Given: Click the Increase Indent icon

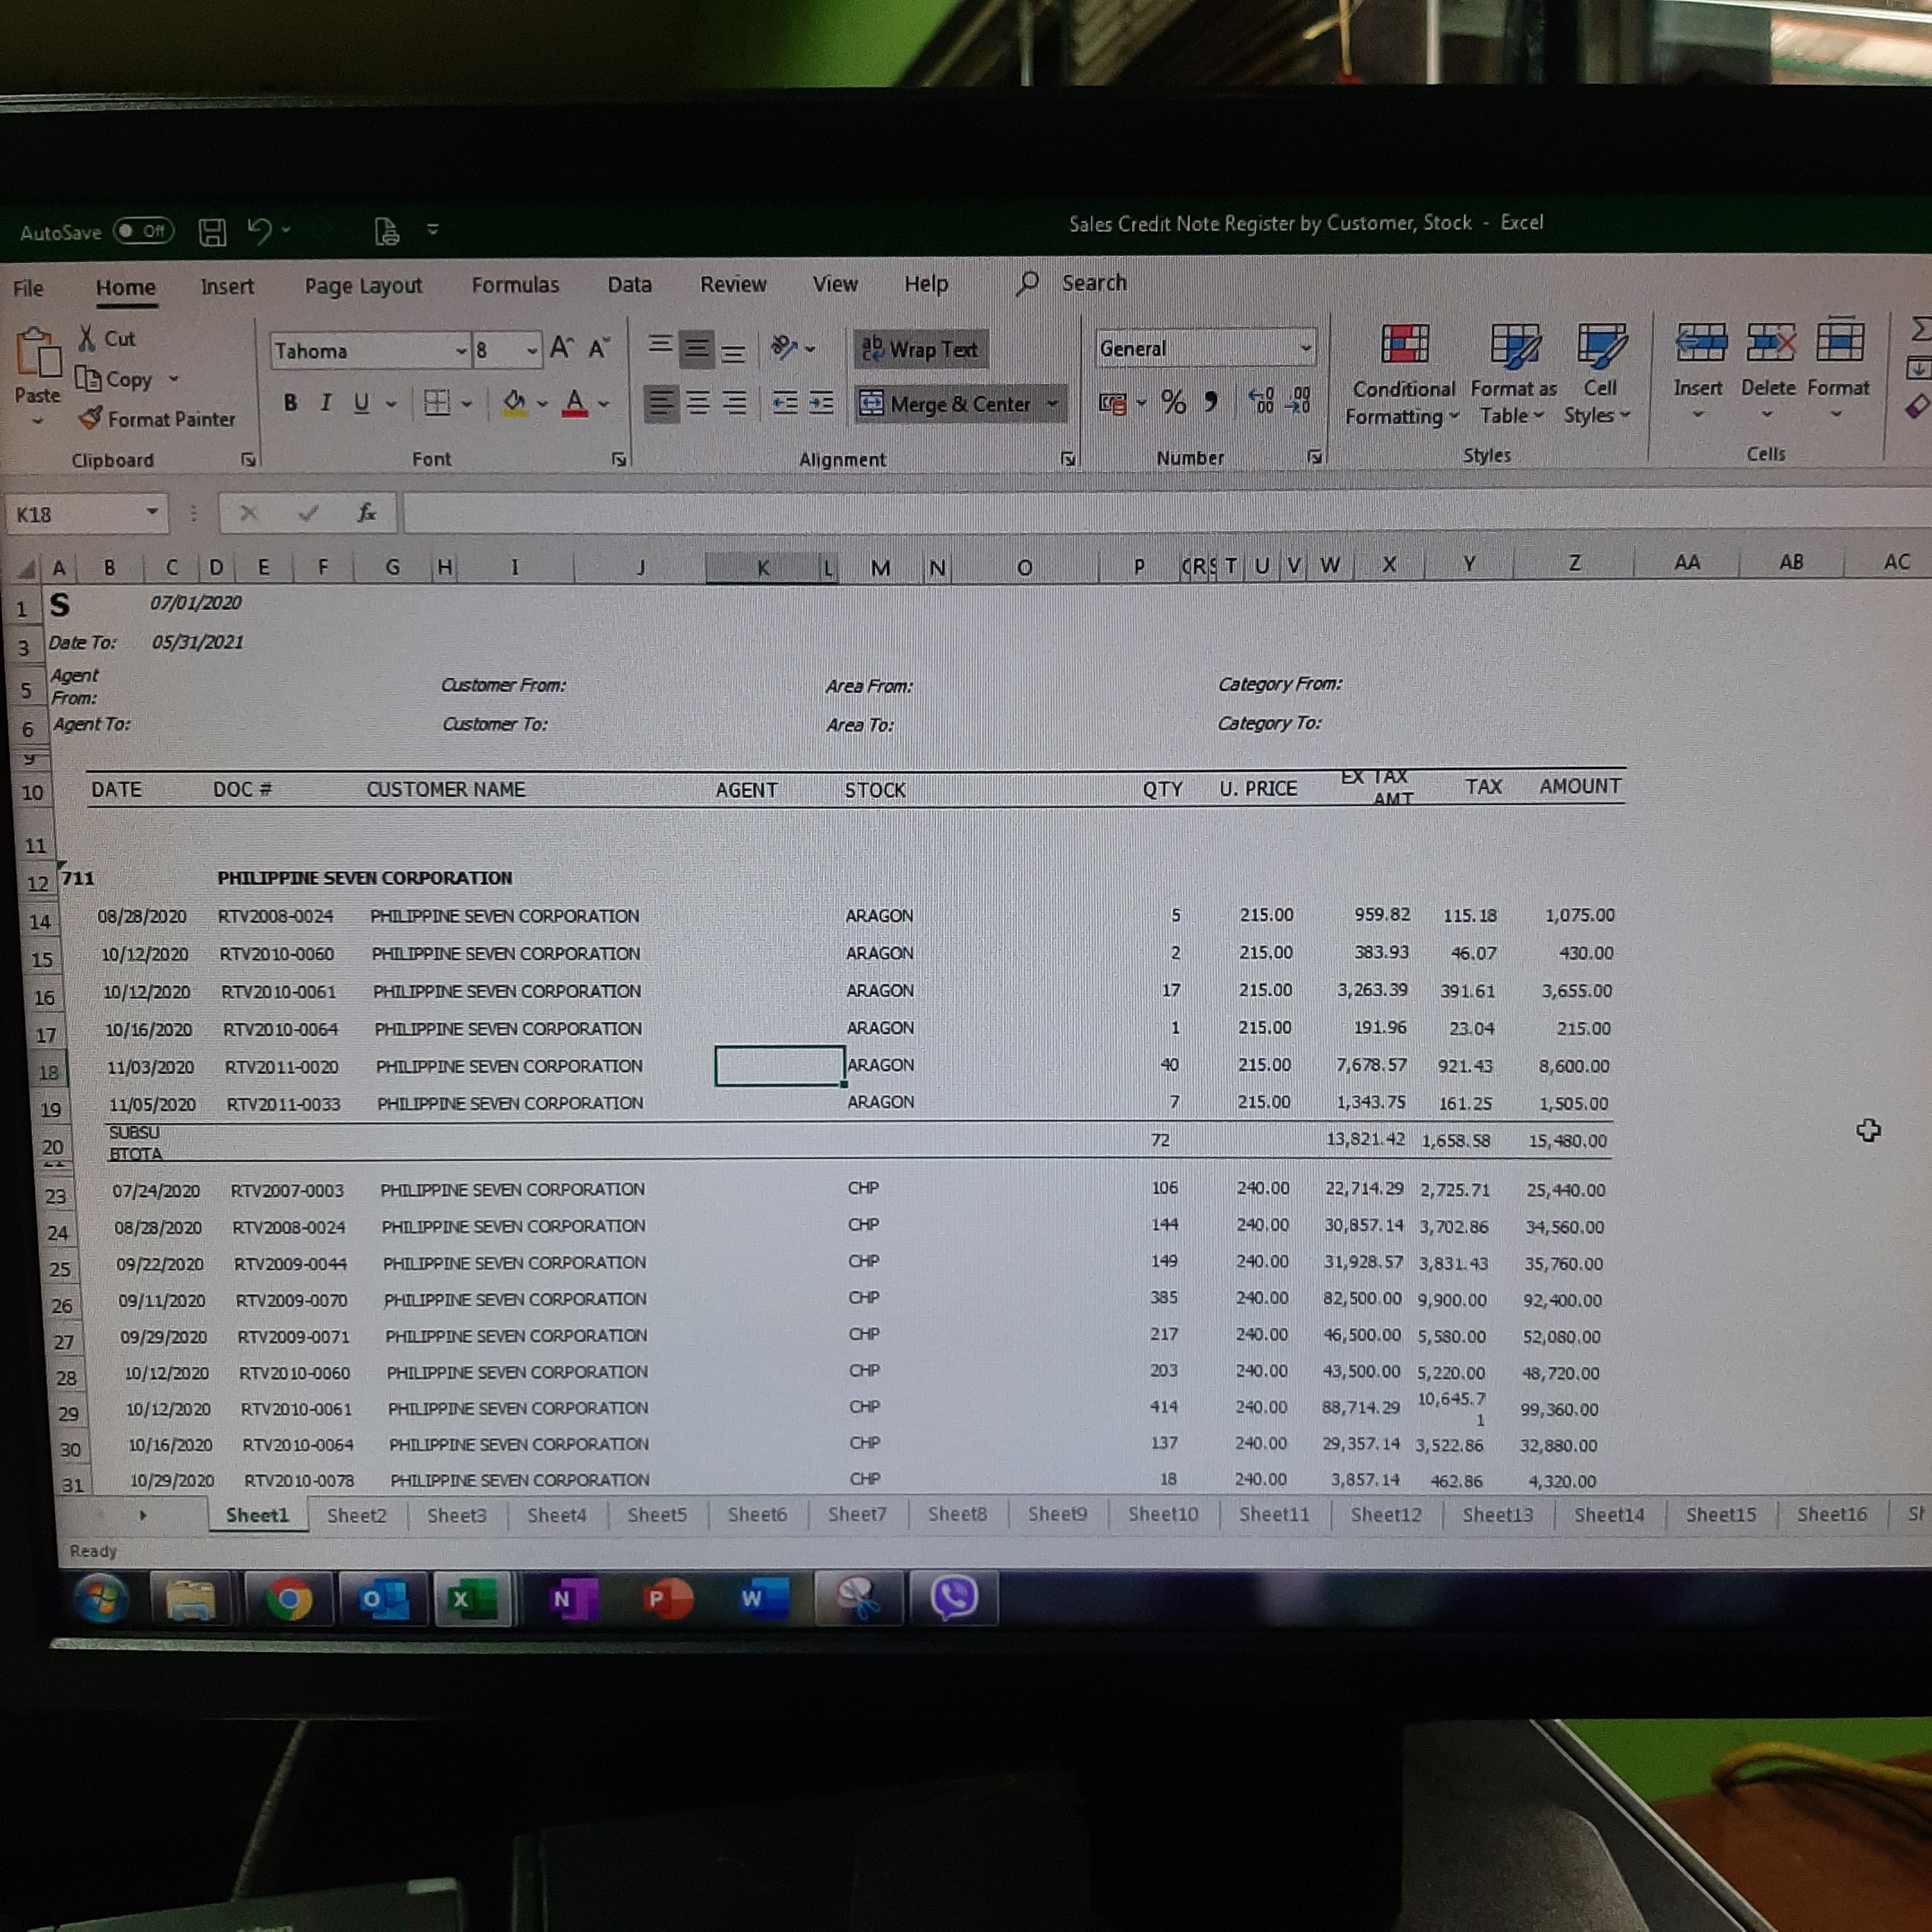Looking at the screenshot, I should (821, 403).
